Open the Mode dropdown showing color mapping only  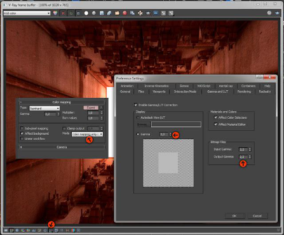[x=87, y=134]
